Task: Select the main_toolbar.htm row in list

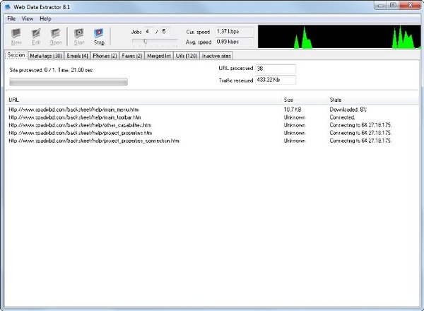Action: click(x=212, y=117)
